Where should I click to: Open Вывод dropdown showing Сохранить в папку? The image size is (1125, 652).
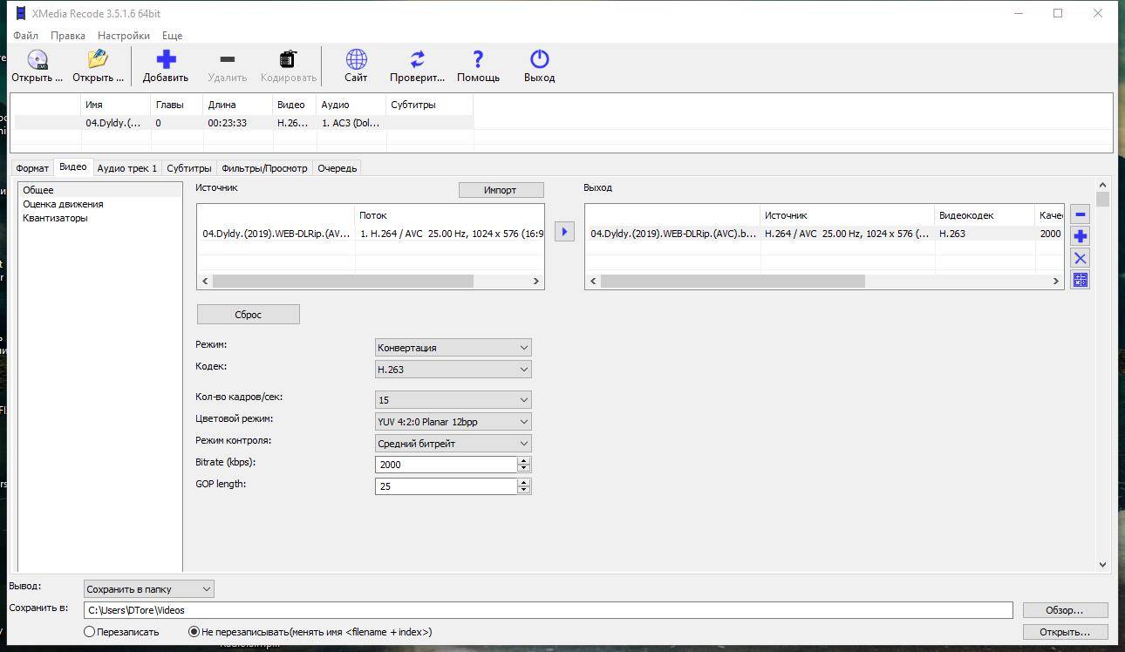148,589
